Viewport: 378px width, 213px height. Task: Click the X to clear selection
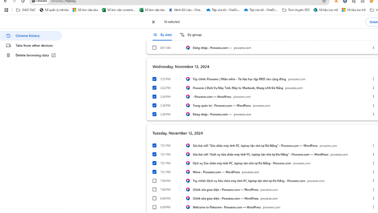[153, 22]
